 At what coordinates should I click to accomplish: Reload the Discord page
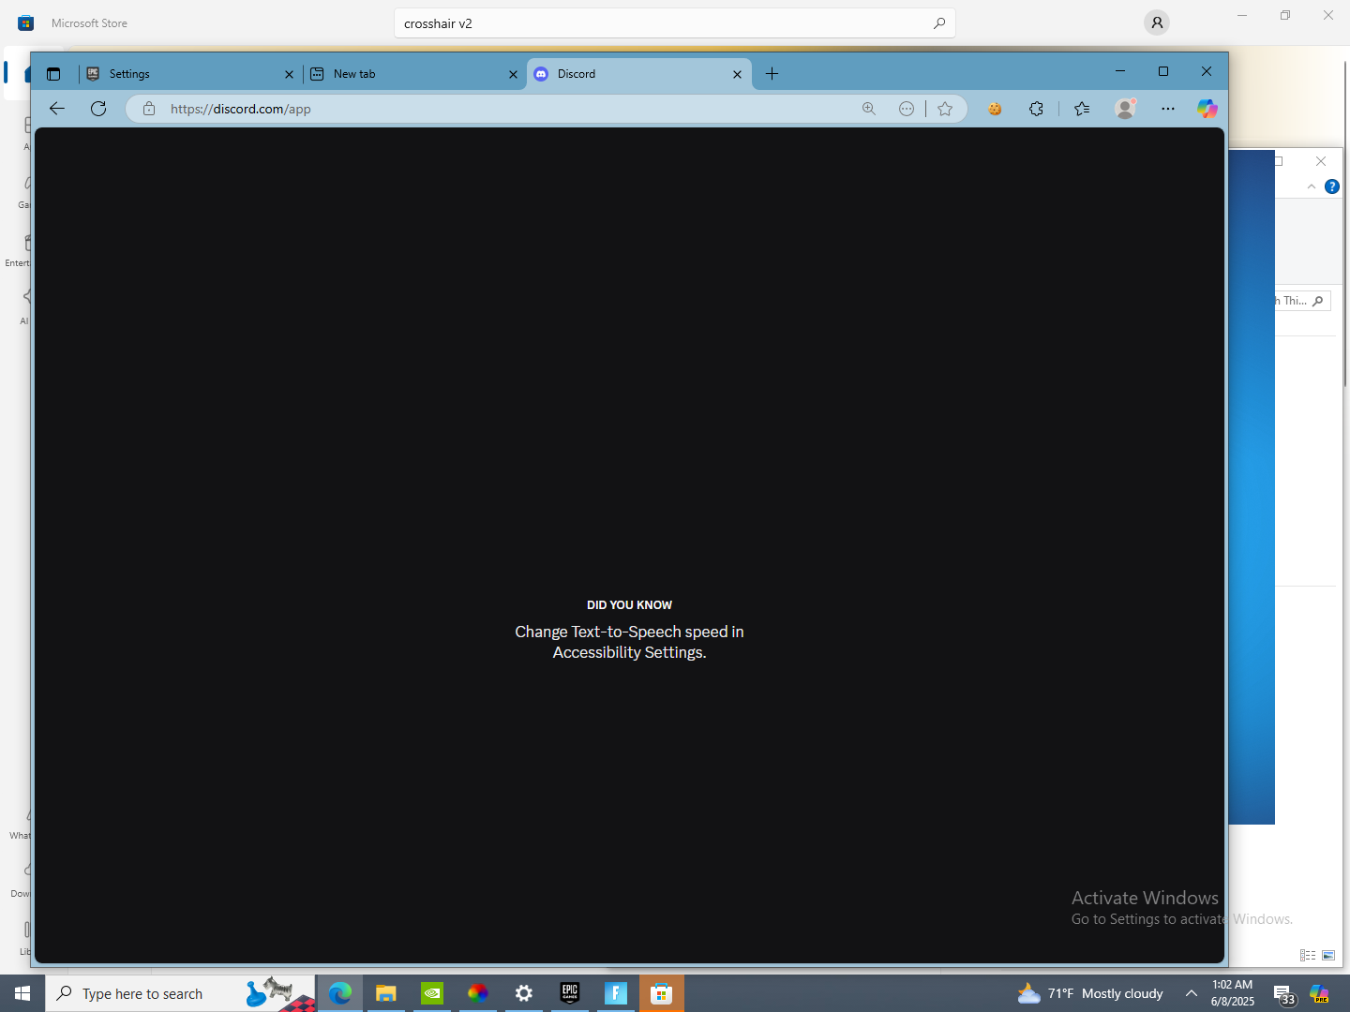pos(98,109)
